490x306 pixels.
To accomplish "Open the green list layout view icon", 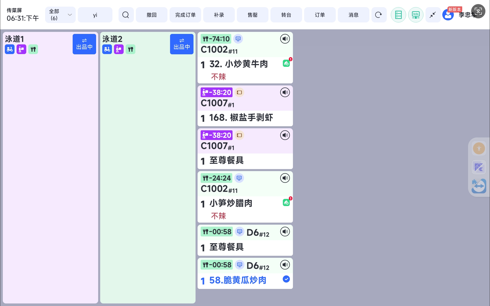I will coord(398,15).
